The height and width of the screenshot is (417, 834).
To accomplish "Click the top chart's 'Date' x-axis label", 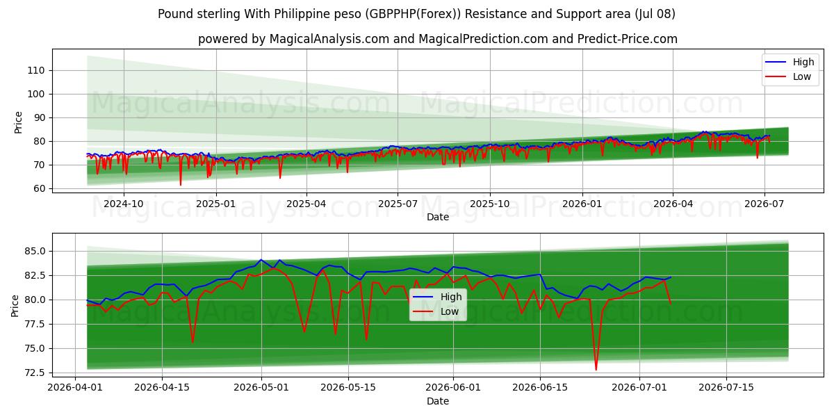I will 438,217.
